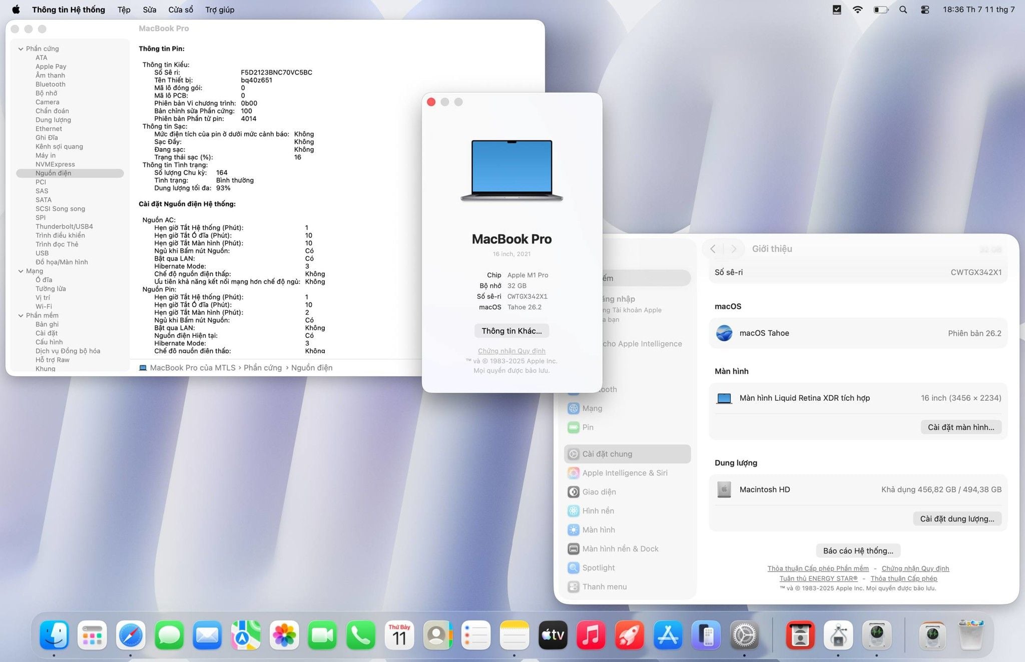Select Bộ nhớ in the hardware list

coord(46,94)
